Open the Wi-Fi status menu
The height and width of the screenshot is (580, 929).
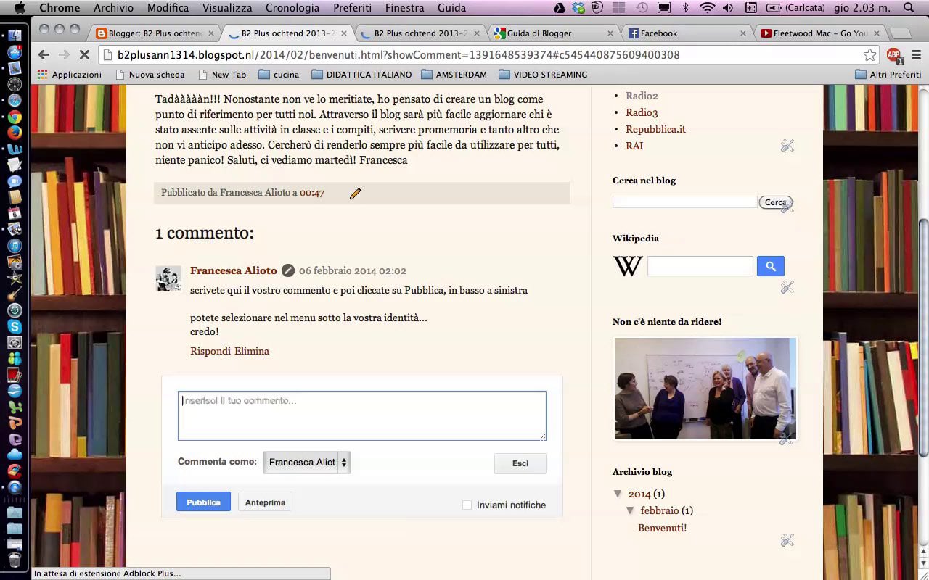pos(708,8)
